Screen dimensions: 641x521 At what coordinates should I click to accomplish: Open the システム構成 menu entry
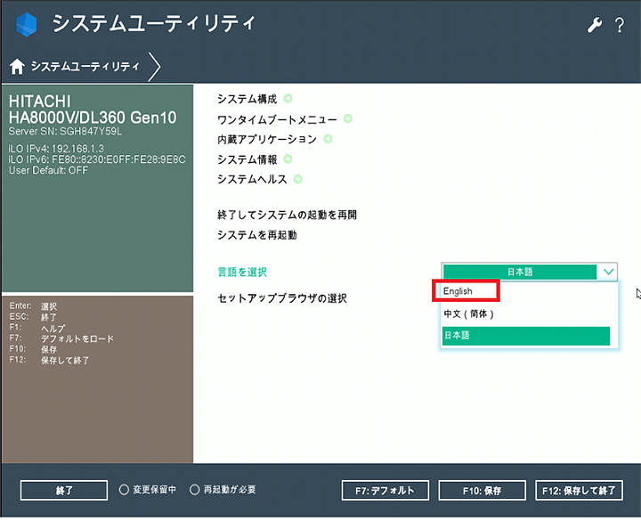point(247,99)
